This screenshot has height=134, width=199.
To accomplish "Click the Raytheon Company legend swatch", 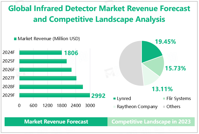I will click(x=114, y=107).
